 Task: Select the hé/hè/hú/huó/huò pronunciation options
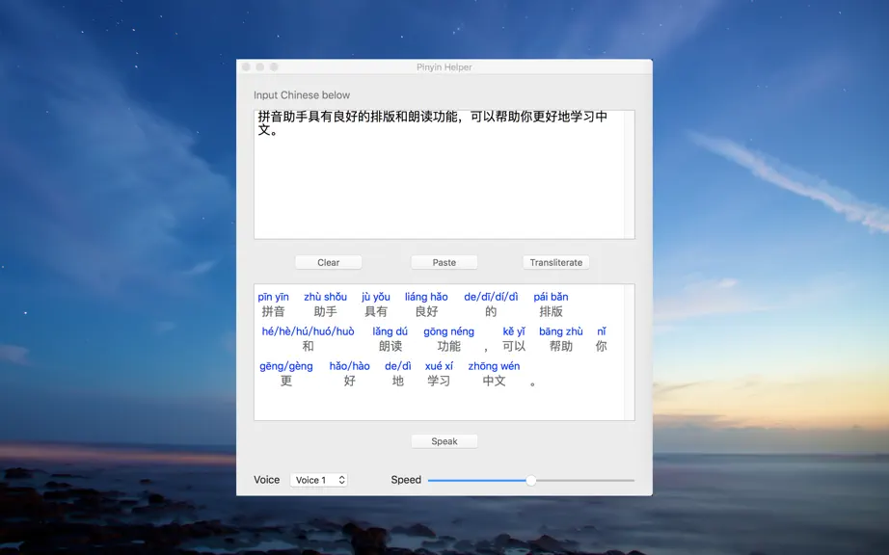[x=308, y=331]
